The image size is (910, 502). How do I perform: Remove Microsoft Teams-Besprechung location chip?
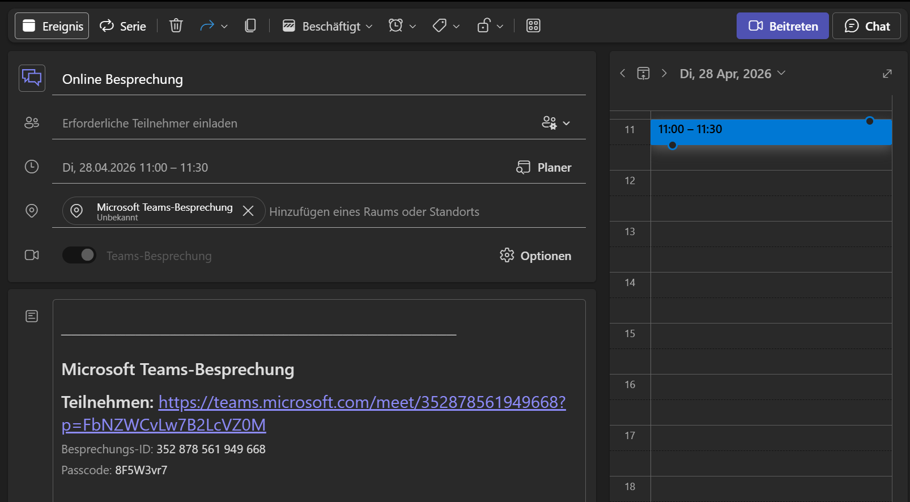[x=248, y=211]
